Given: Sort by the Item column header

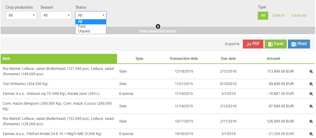Looking at the screenshot, I should click(x=6, y=59).
